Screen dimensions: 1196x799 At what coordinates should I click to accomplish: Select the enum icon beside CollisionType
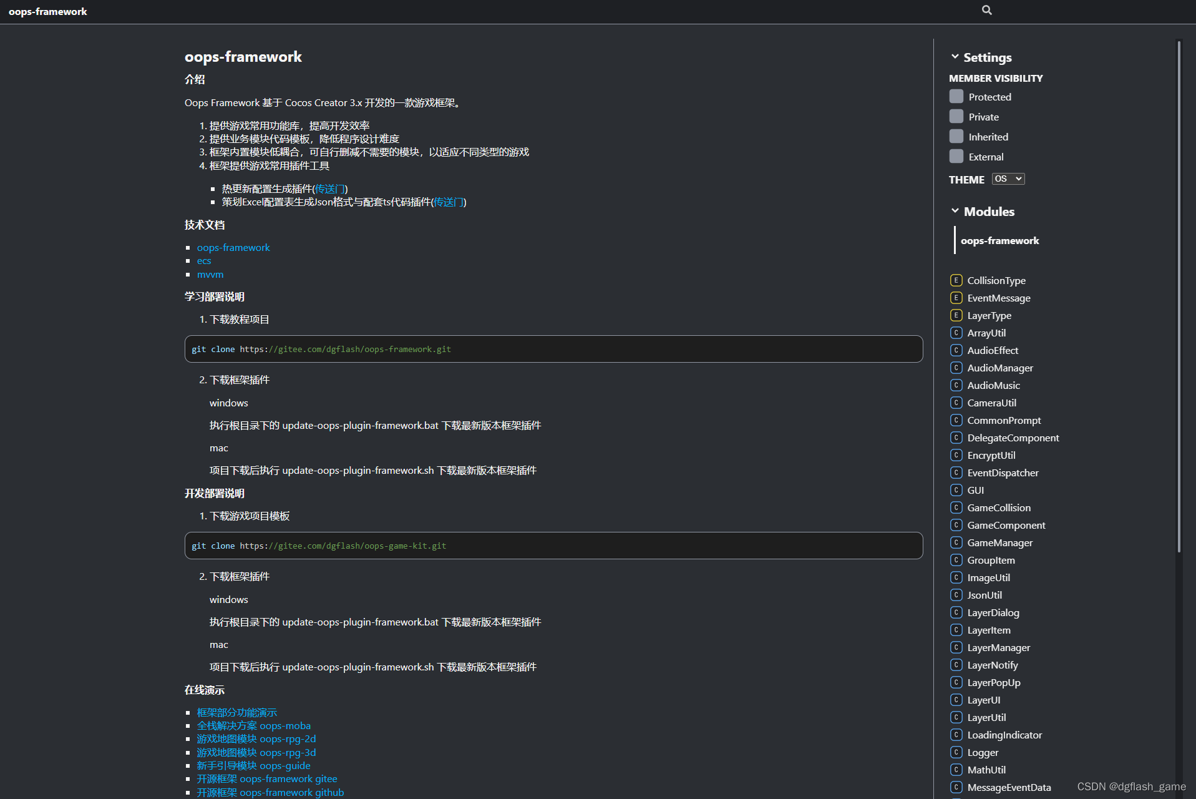coord(956,280)
